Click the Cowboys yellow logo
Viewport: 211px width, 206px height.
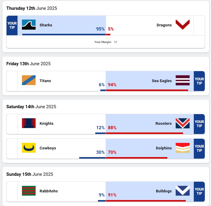coord(29,148)
